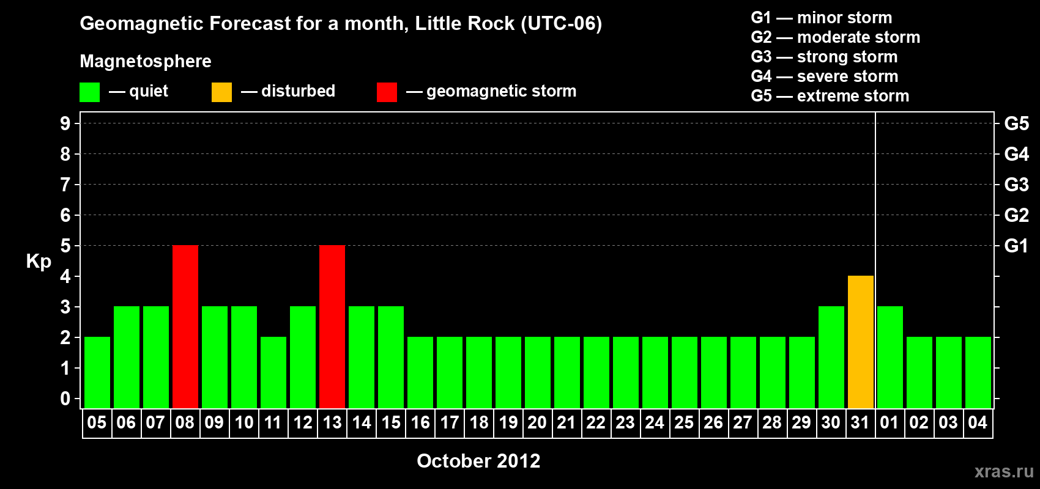1040x489 pixels.
Task: Click the Kp value 5 on left axis
Action: [x=65, y=246]
